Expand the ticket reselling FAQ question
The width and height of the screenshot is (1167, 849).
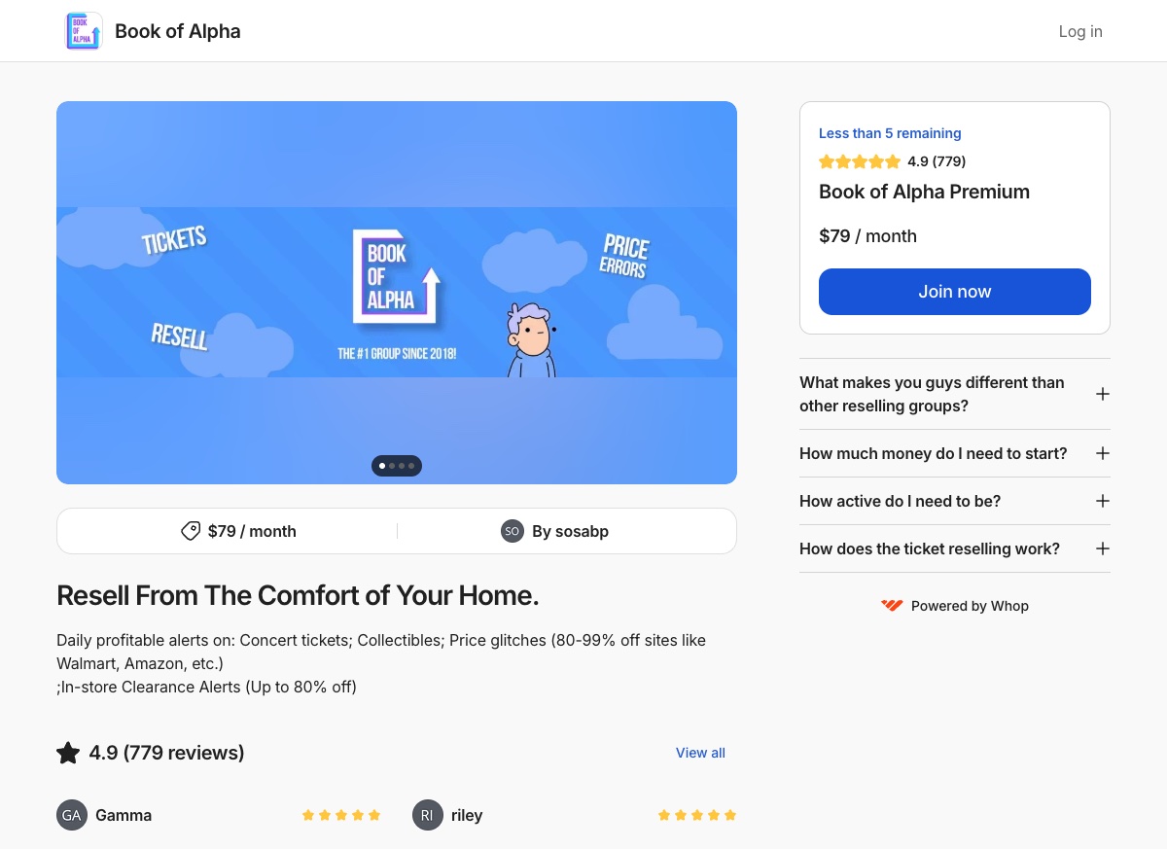pos(1102,548)
